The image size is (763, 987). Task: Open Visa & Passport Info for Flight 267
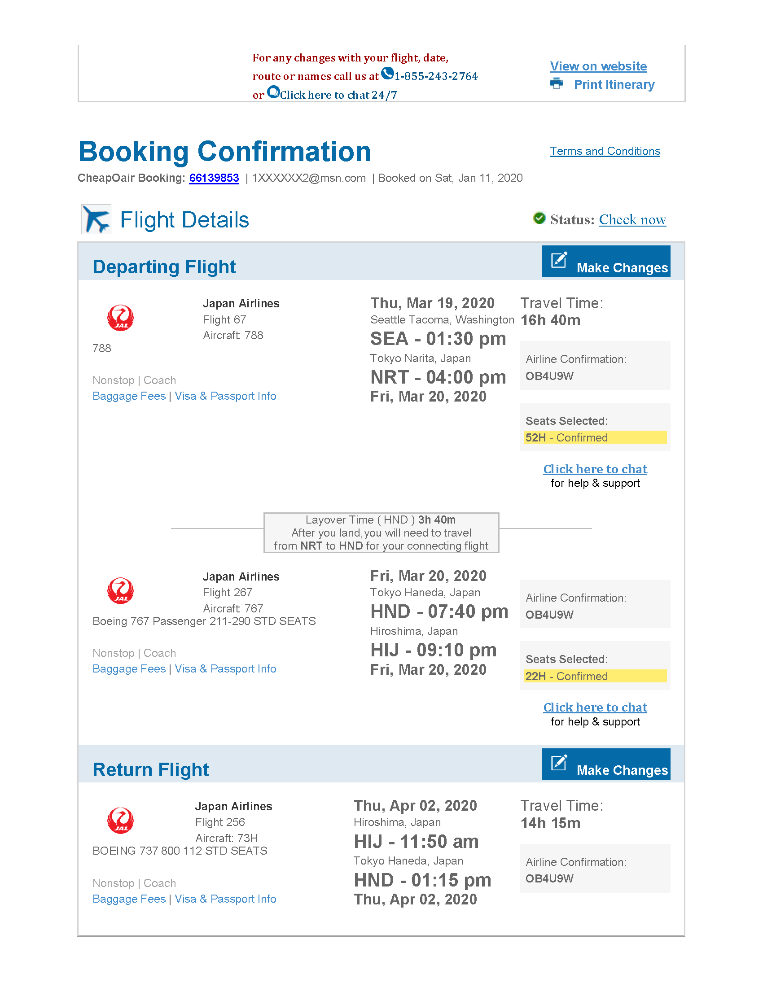(x=225, y=669)
